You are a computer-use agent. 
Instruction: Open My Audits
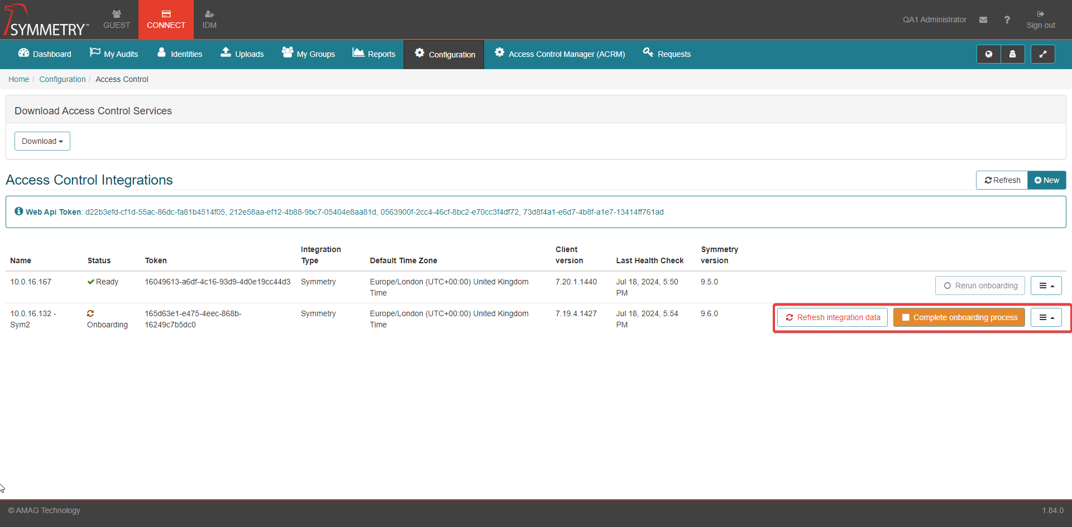tap(114, 54)
